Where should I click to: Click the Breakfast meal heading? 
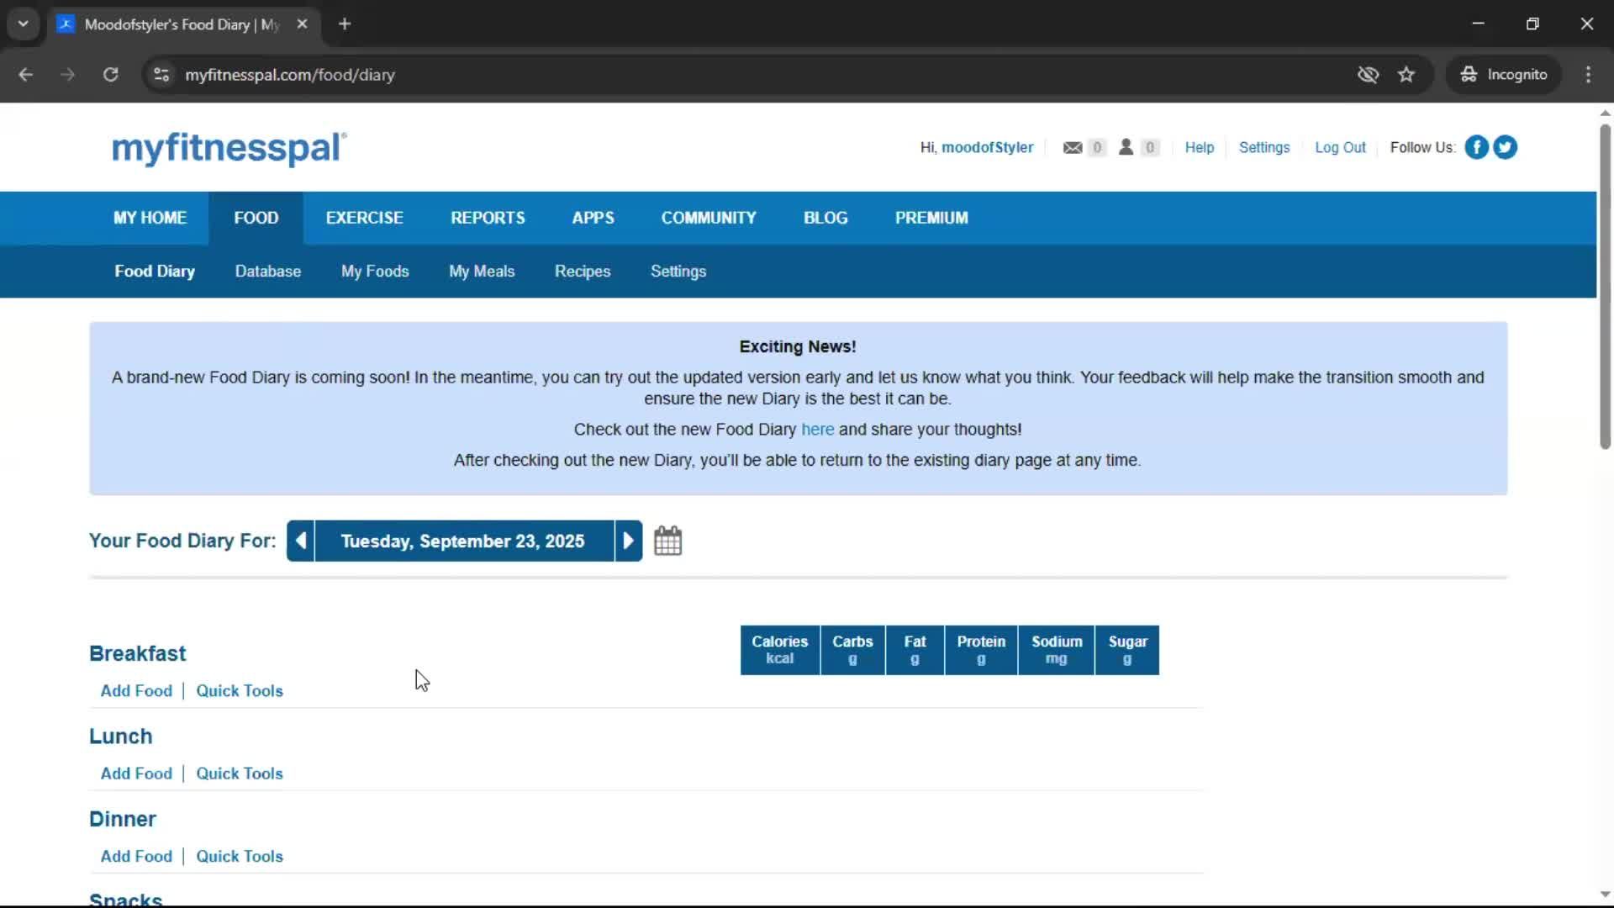[x=138, y=654]
